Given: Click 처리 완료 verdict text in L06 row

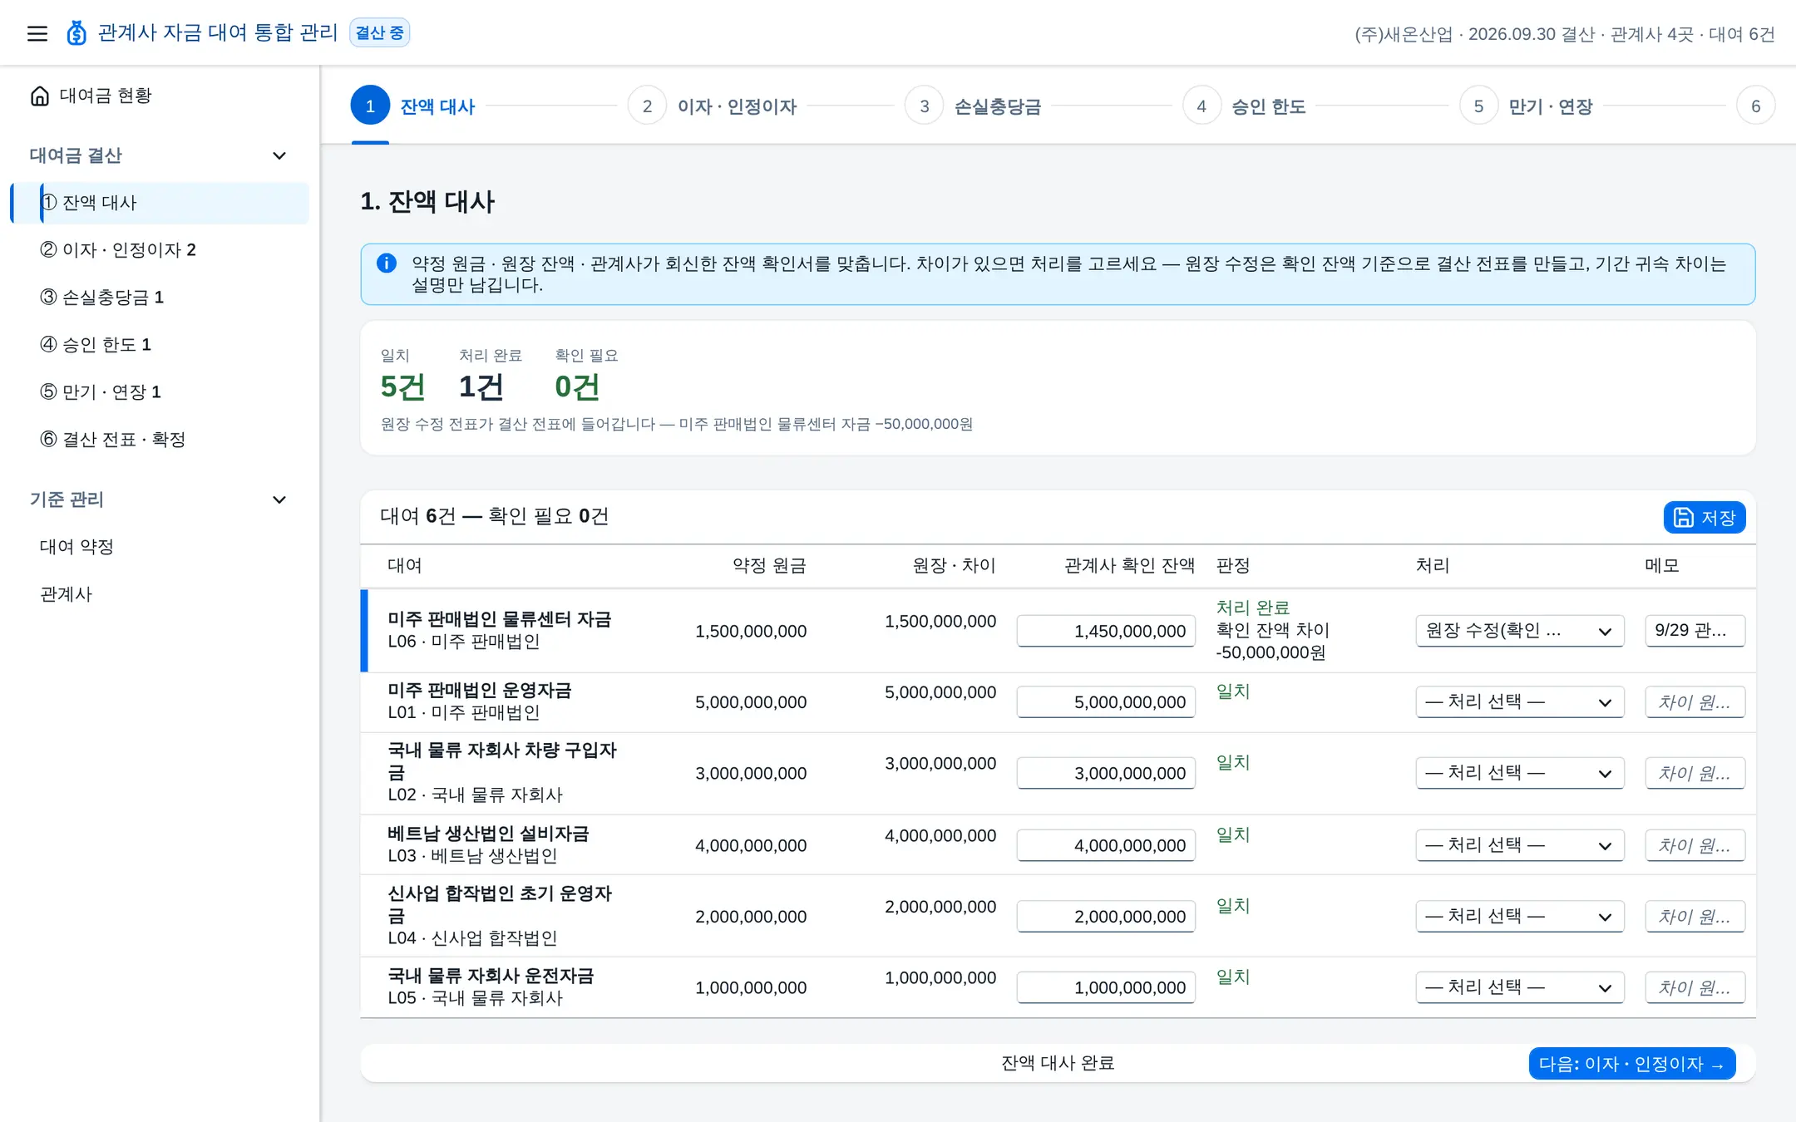Looking at the screenshot, I should (x=1252, y=608).
